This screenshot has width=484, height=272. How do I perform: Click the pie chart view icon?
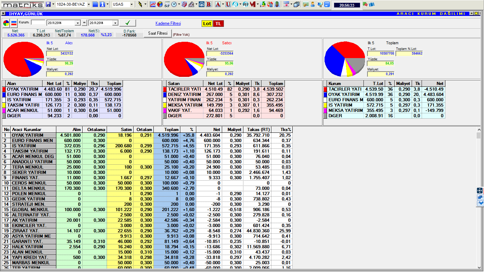6,23
